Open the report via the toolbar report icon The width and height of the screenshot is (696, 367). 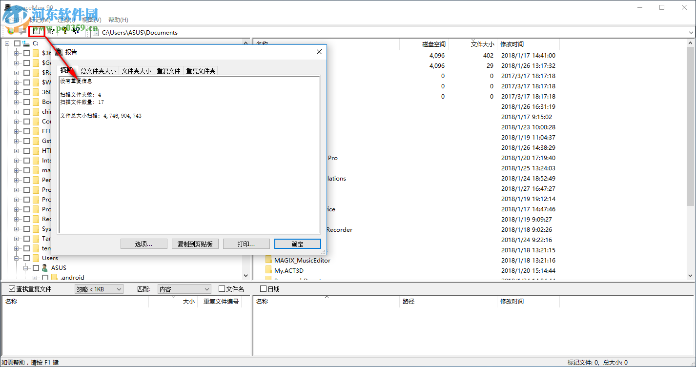pyautogui.click(x=36, y=32)
